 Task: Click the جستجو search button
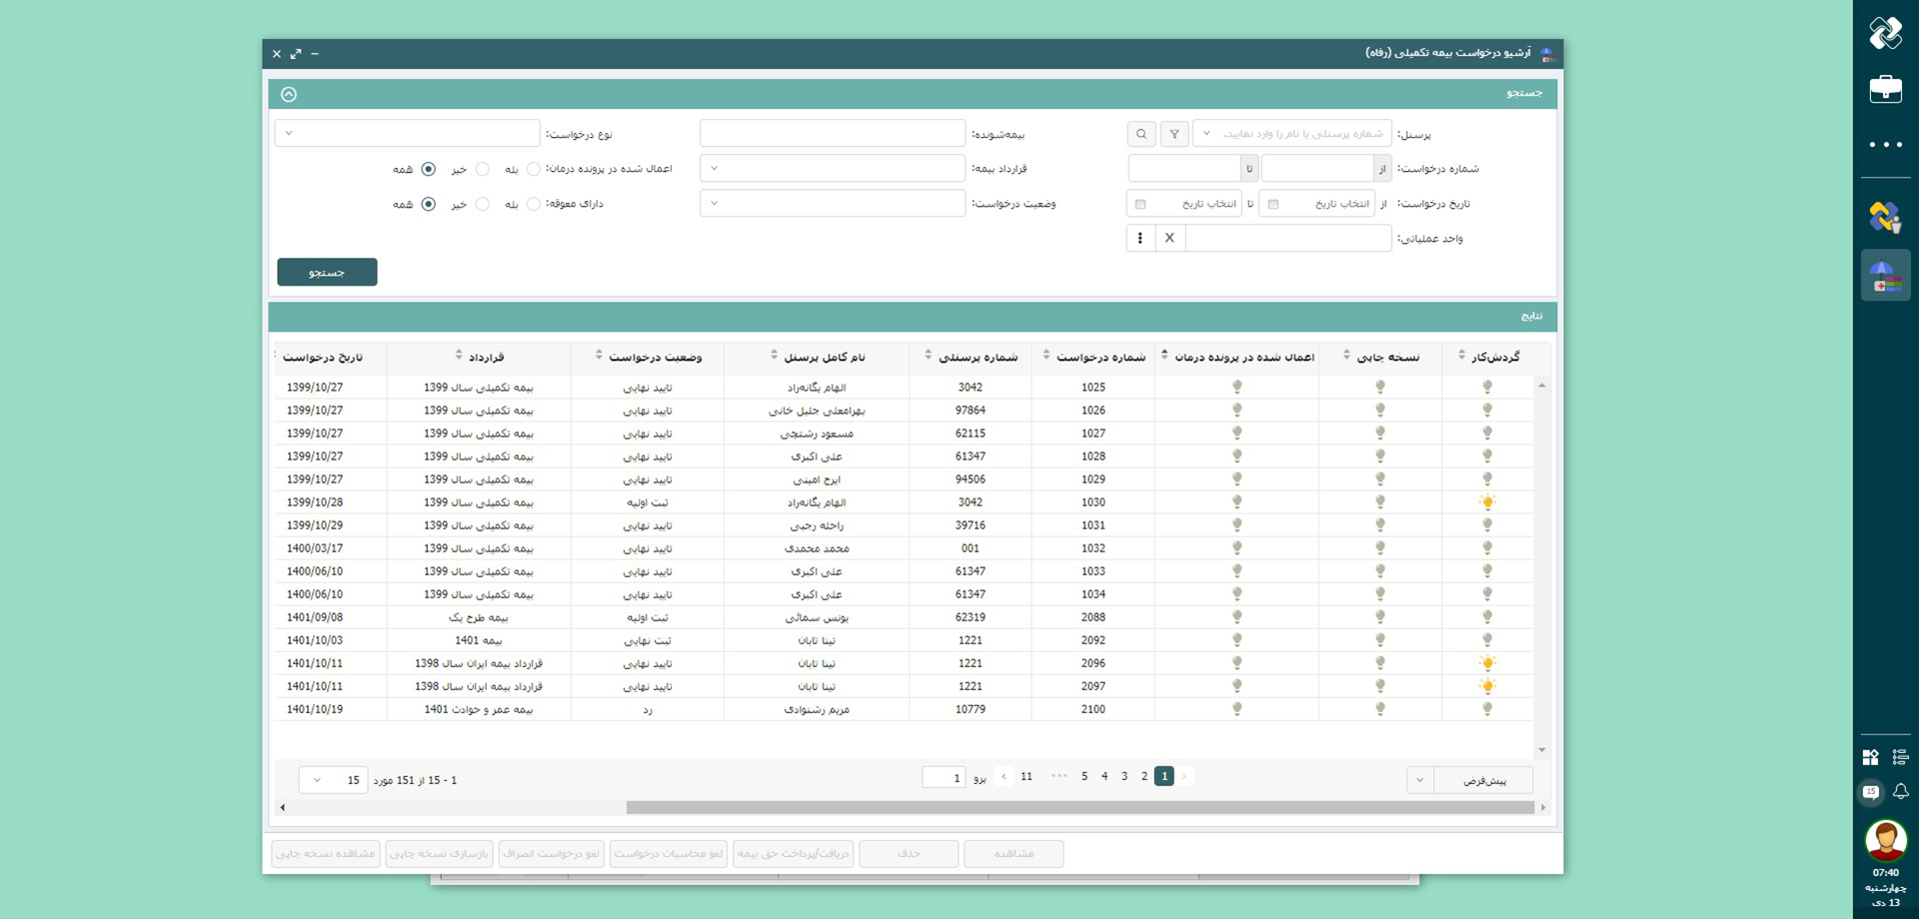327,272
